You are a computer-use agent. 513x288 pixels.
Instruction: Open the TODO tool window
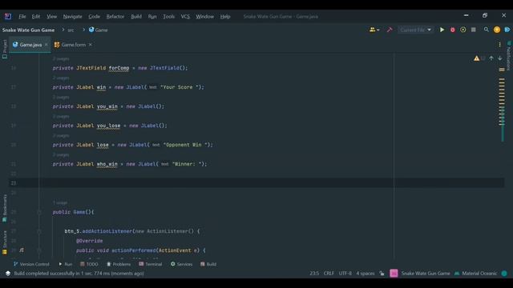89,264
